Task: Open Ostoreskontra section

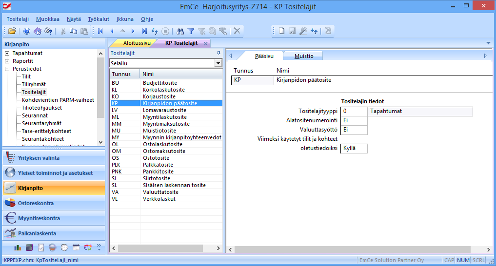Action: click(54, 203)
